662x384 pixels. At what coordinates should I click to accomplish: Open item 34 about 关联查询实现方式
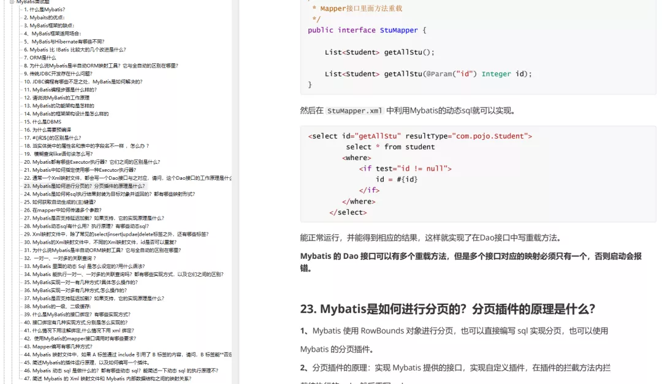click(124, 274)
